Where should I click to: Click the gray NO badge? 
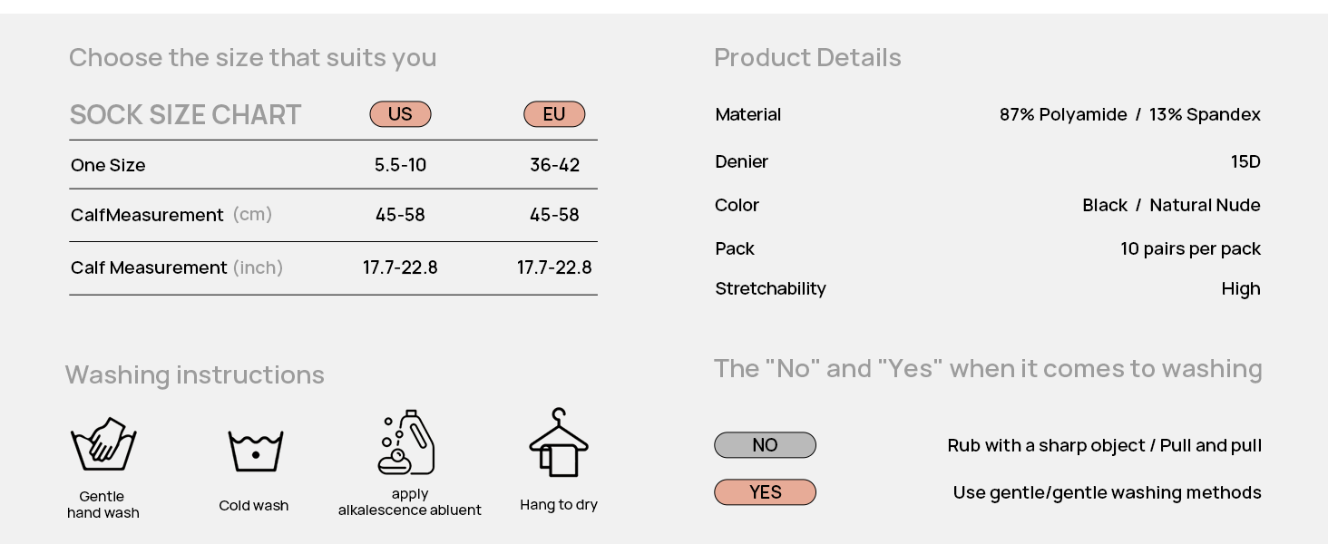[765, 445]
